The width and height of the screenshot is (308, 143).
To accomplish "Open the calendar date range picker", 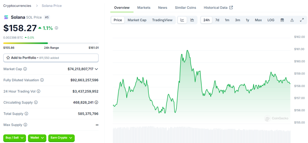I will pos(282,20).
